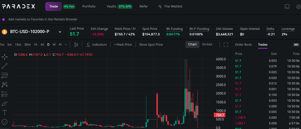Screen dimensions: 301x129
Task: Select the brush drawing tool
Action: [5, 103]
